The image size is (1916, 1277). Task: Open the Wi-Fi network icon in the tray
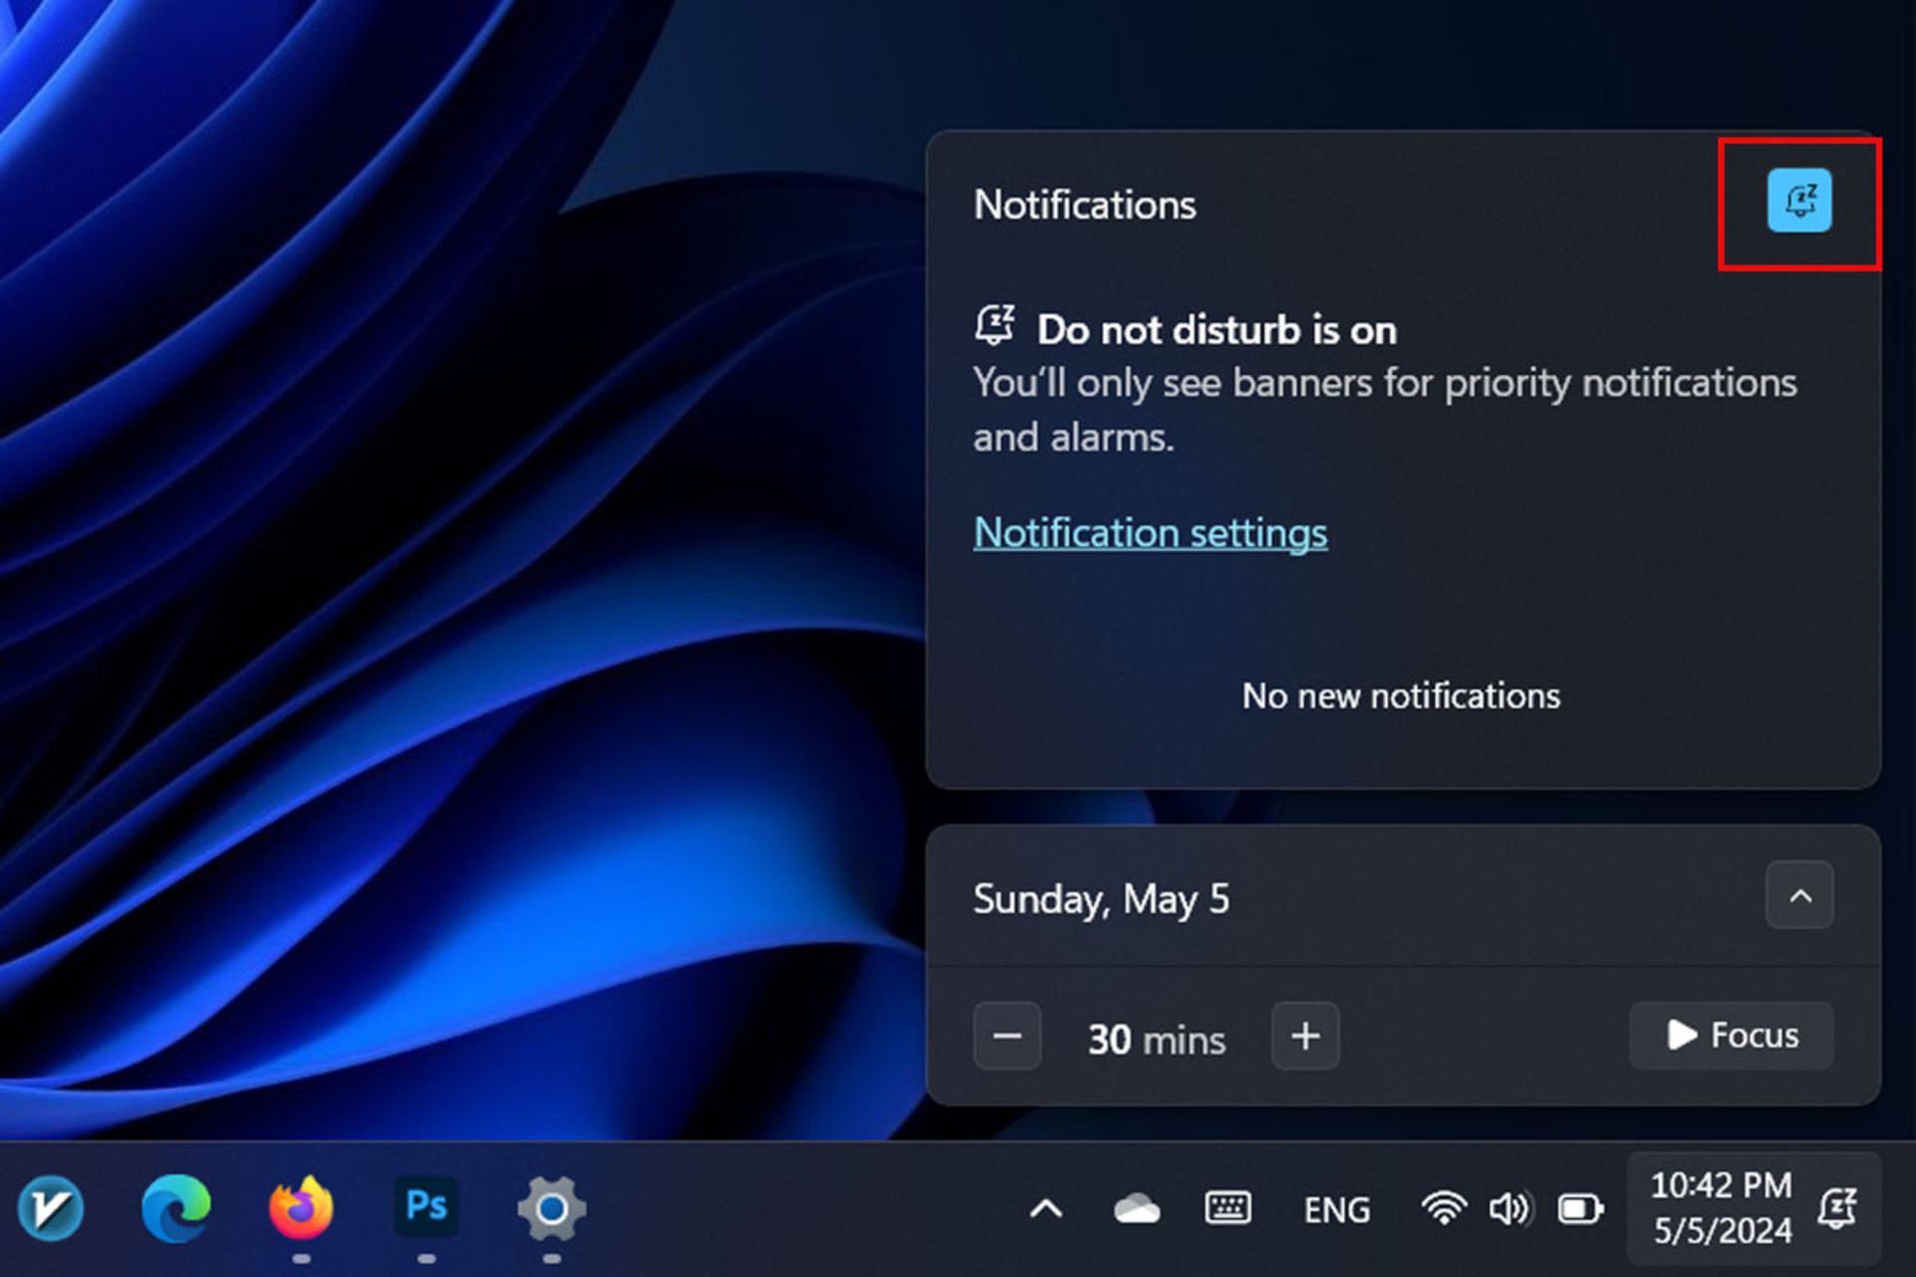click(1443, 1210)
